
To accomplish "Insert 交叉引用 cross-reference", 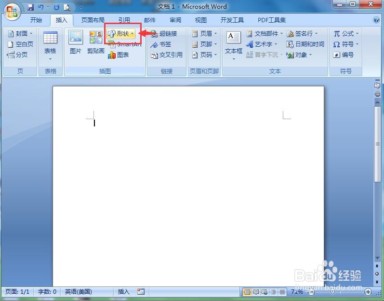I will click(167, 55).
